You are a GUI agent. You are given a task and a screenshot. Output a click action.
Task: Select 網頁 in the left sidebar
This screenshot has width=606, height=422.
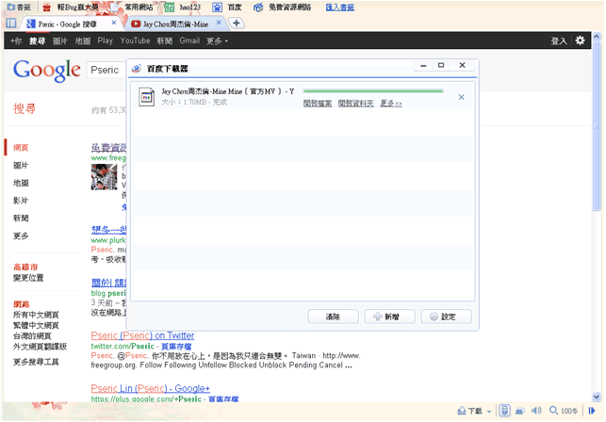[21, 148]
